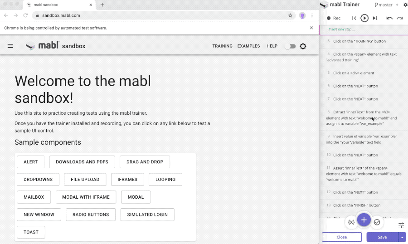Open the hamburger navigation menu

[10, 46]
